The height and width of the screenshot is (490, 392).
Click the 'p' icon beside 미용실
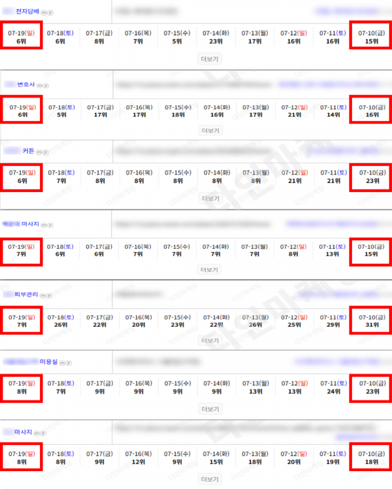(x=69, y=363)
